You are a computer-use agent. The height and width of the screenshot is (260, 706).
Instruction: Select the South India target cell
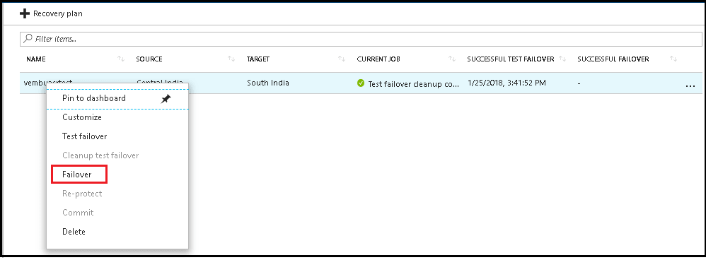click(x=268, y=83)
